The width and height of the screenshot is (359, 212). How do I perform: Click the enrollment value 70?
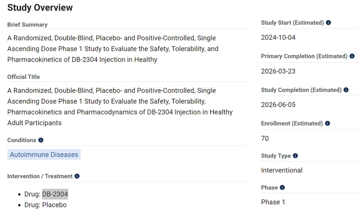pyautogui.click(x=265, y=138)
